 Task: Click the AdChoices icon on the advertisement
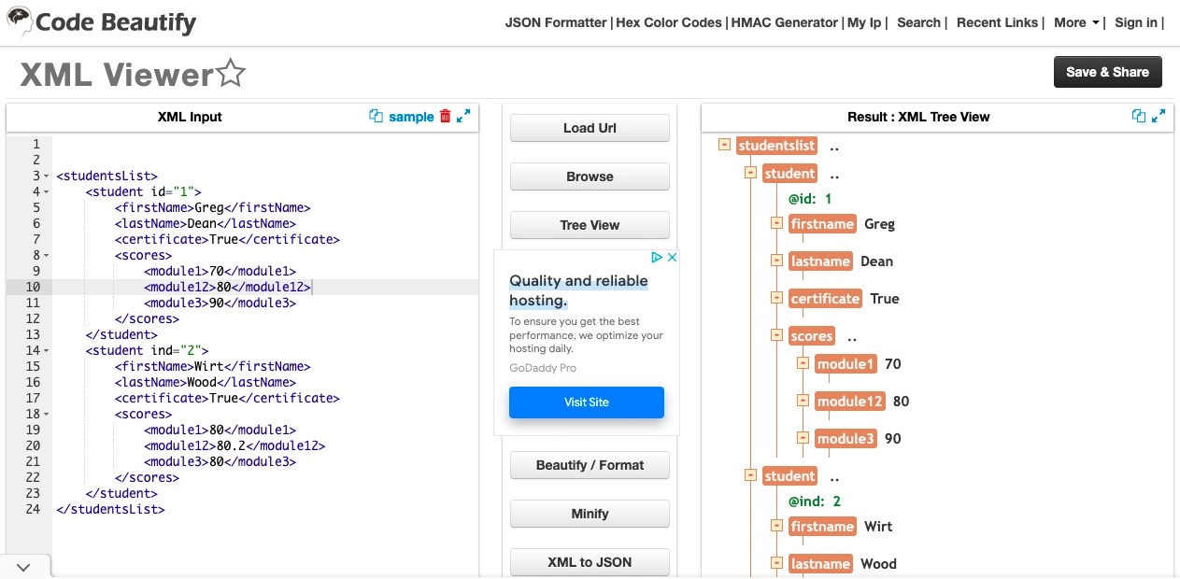[x=657, y=257]
